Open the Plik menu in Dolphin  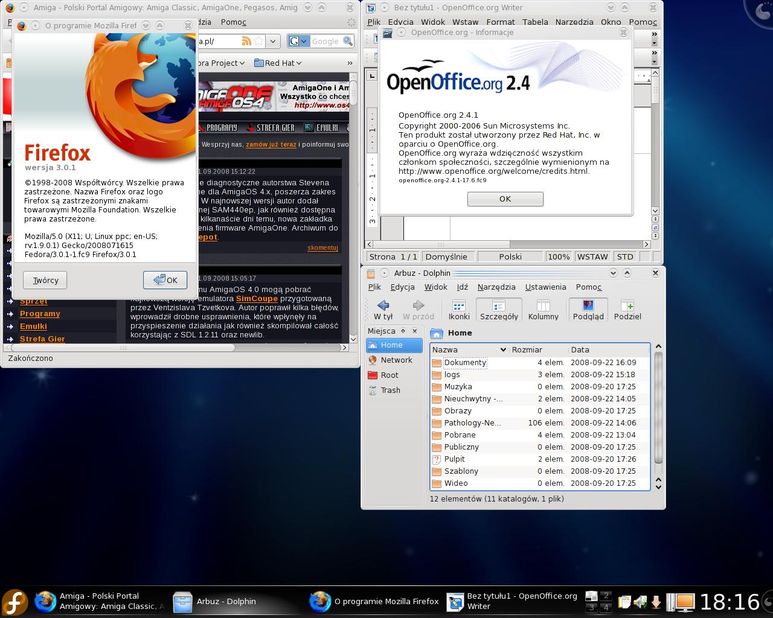pos(374,287)
